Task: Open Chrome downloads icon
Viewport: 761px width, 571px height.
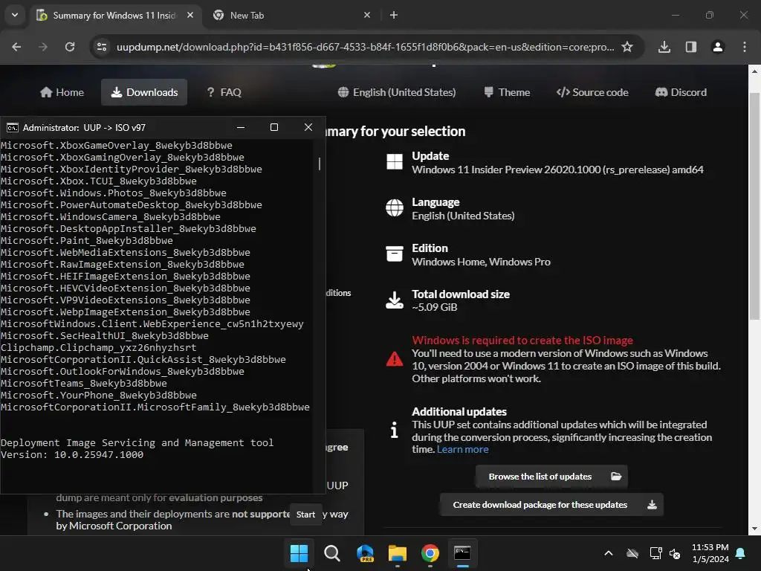Action: (x=664, y=47)
